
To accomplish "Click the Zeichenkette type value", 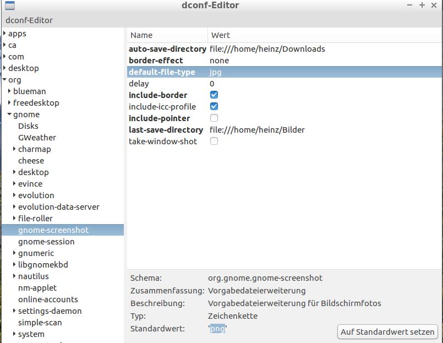I will [233, 316].
